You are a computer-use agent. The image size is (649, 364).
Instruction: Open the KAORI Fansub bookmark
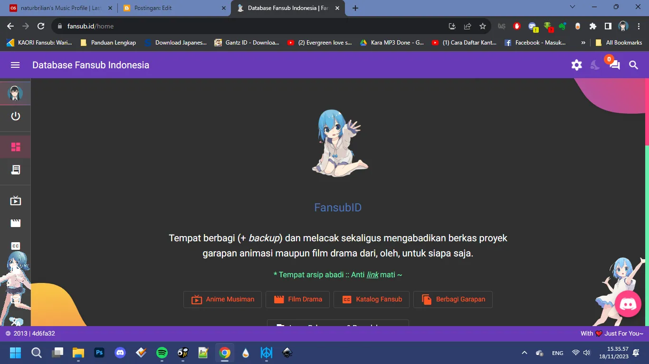[39, 43]
